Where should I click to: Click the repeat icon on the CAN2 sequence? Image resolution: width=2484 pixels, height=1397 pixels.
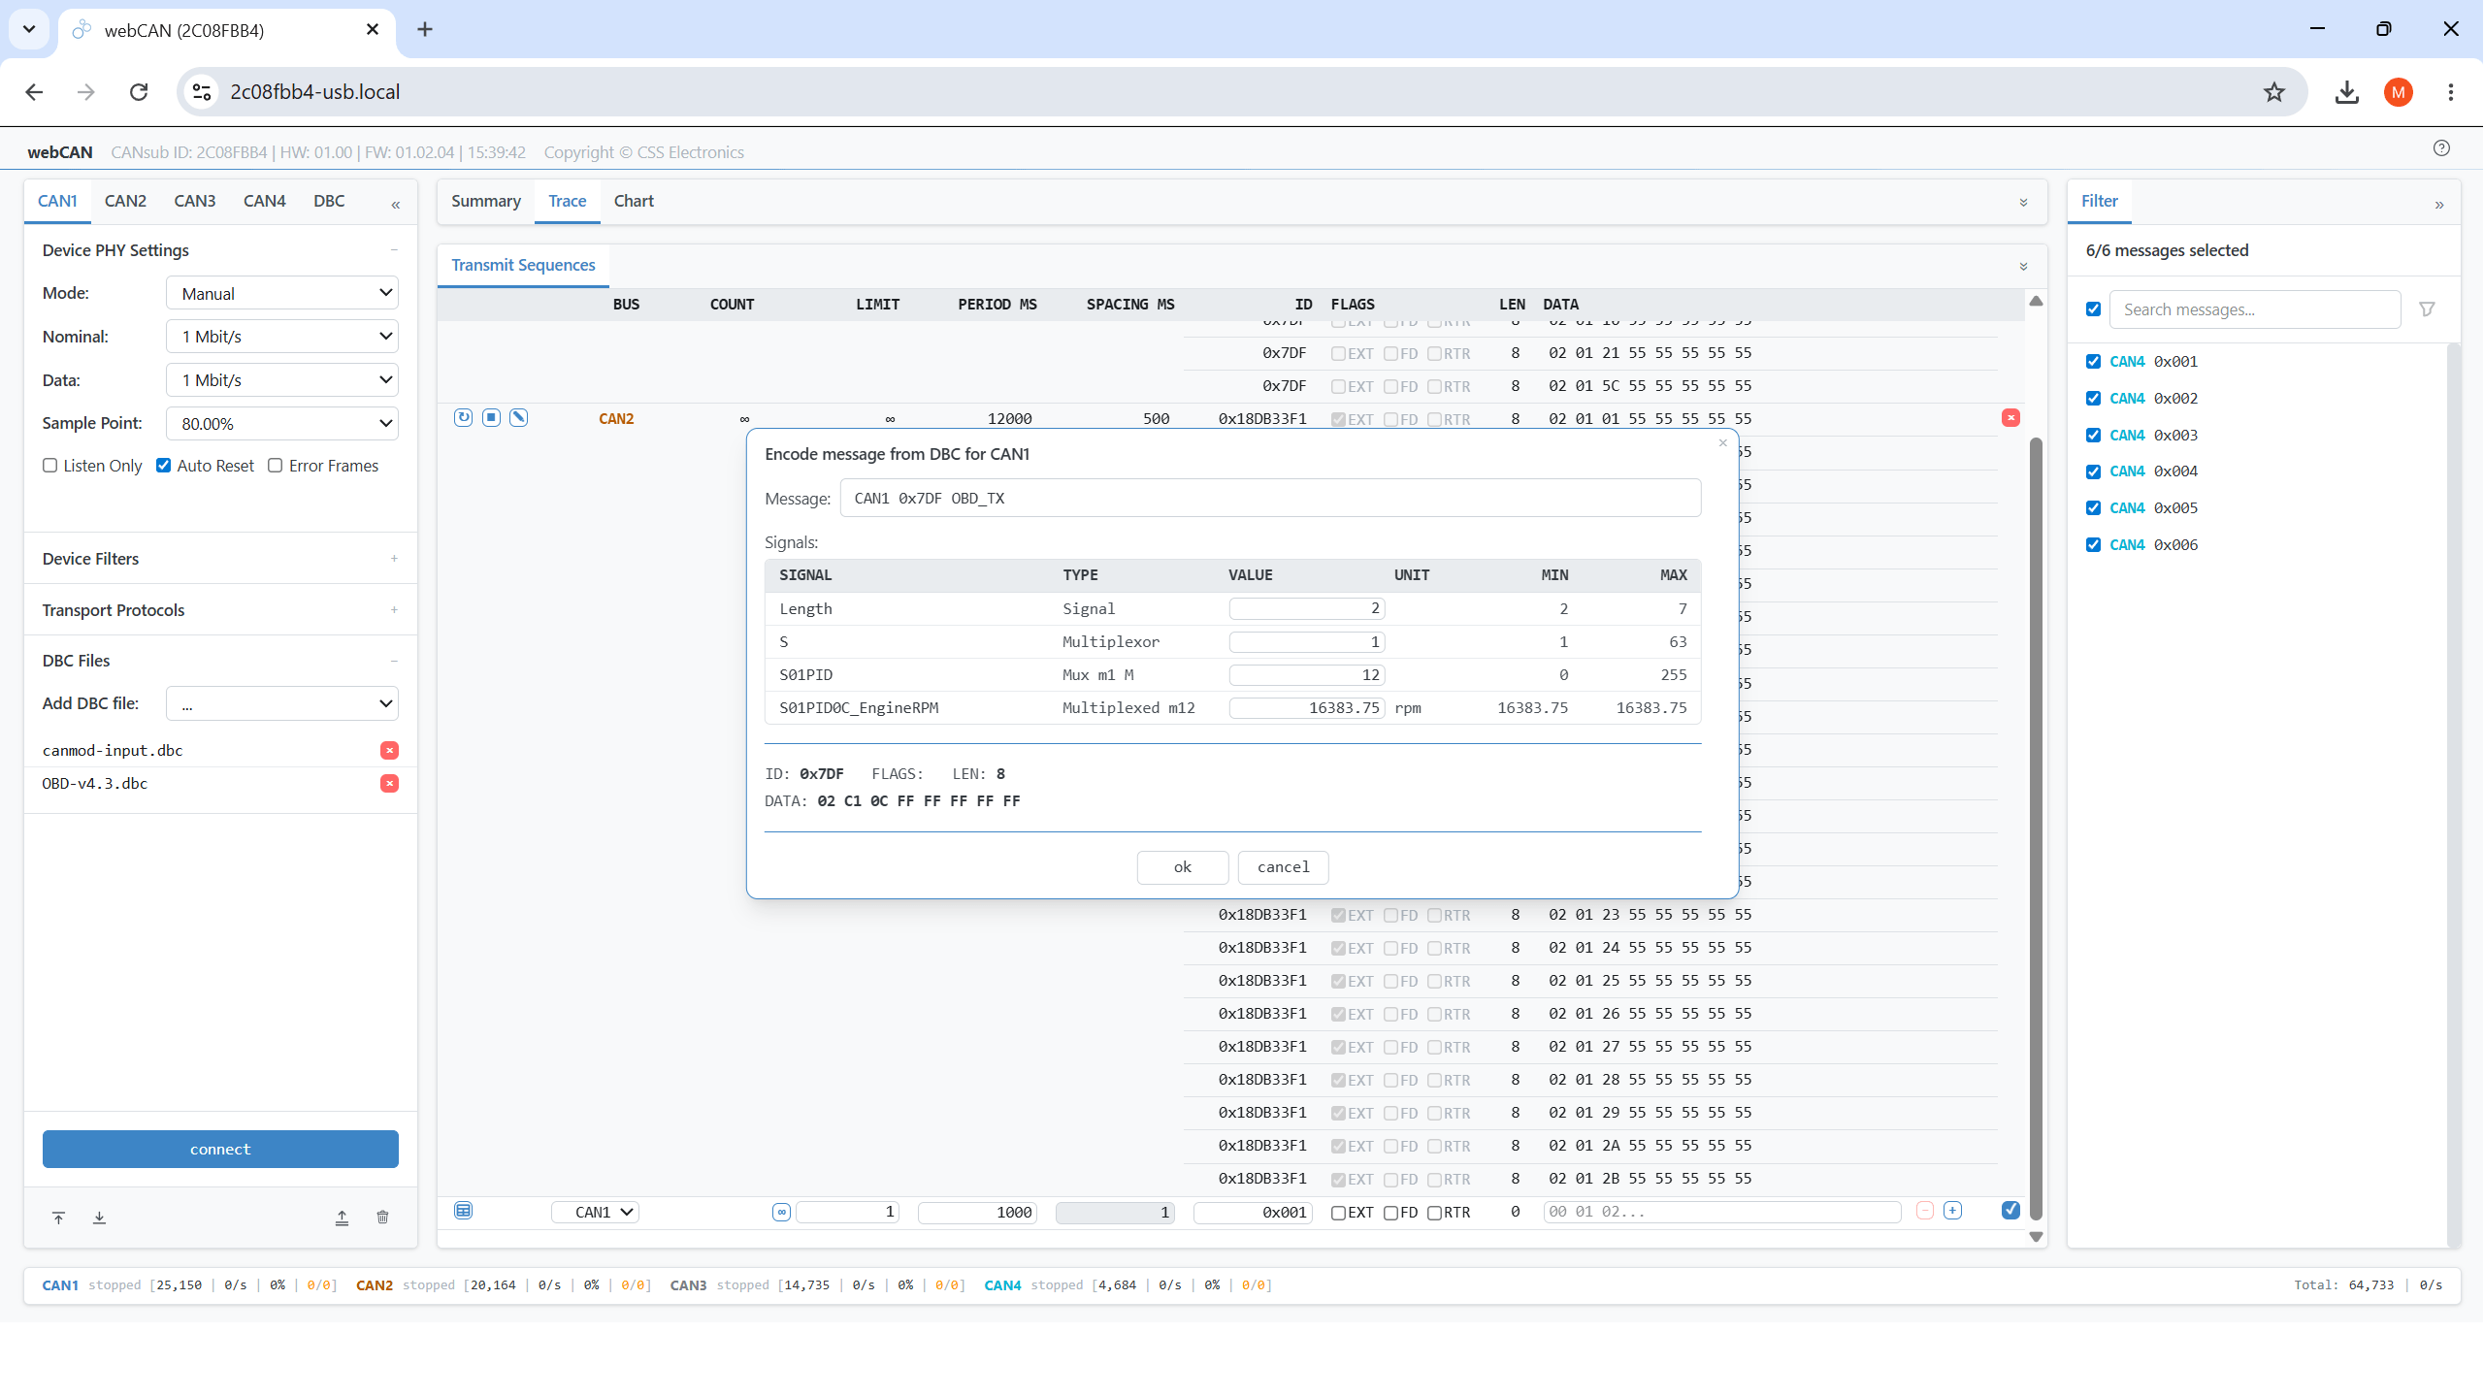coord(464,418)
